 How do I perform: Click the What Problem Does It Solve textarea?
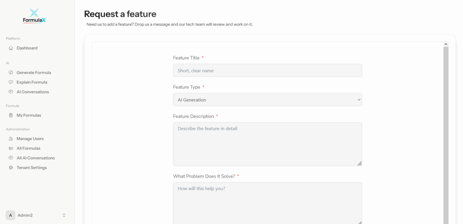pyautogui.click(x=267, y=203)
